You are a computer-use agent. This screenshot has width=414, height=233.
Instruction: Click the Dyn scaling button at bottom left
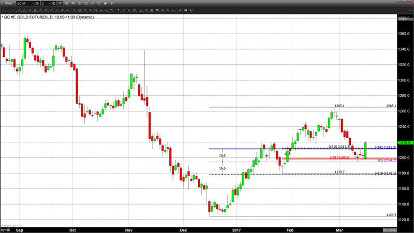coord(5,230)
